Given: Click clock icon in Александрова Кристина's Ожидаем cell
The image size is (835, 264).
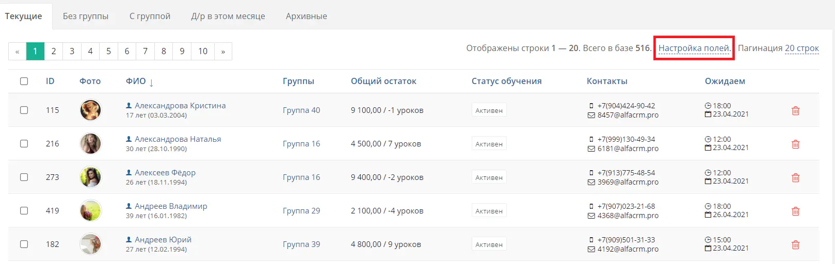Looking at the screenshot, I should pos(708,106).
